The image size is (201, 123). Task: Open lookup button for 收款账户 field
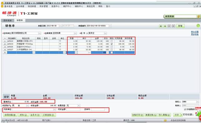pos(27,105)
